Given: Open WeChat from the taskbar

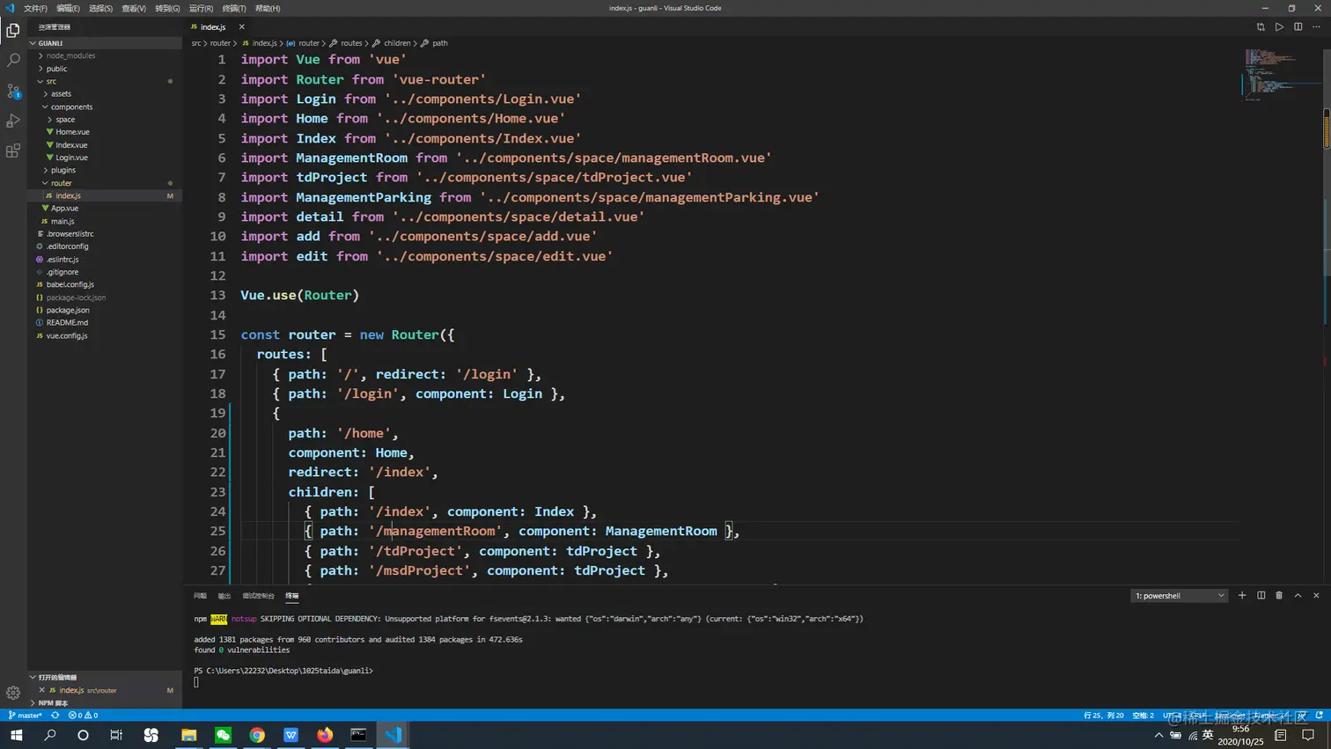Looking at the screenshot, I should pos(223,735).
